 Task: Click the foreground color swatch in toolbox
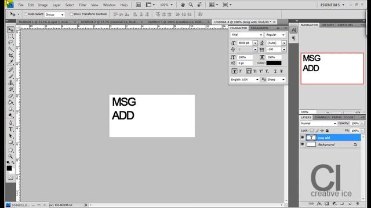(9, 168)
